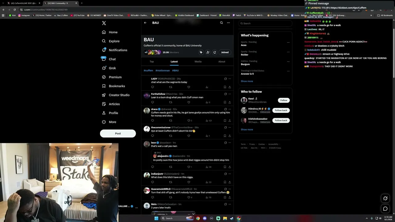Click the invite members icon beside Joined
395x222 pixels.
[208, 52]
